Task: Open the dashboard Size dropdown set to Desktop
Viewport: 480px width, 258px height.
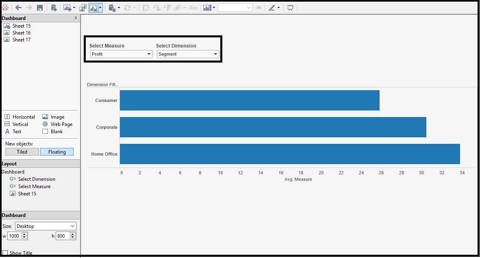Action: (45, 226)
